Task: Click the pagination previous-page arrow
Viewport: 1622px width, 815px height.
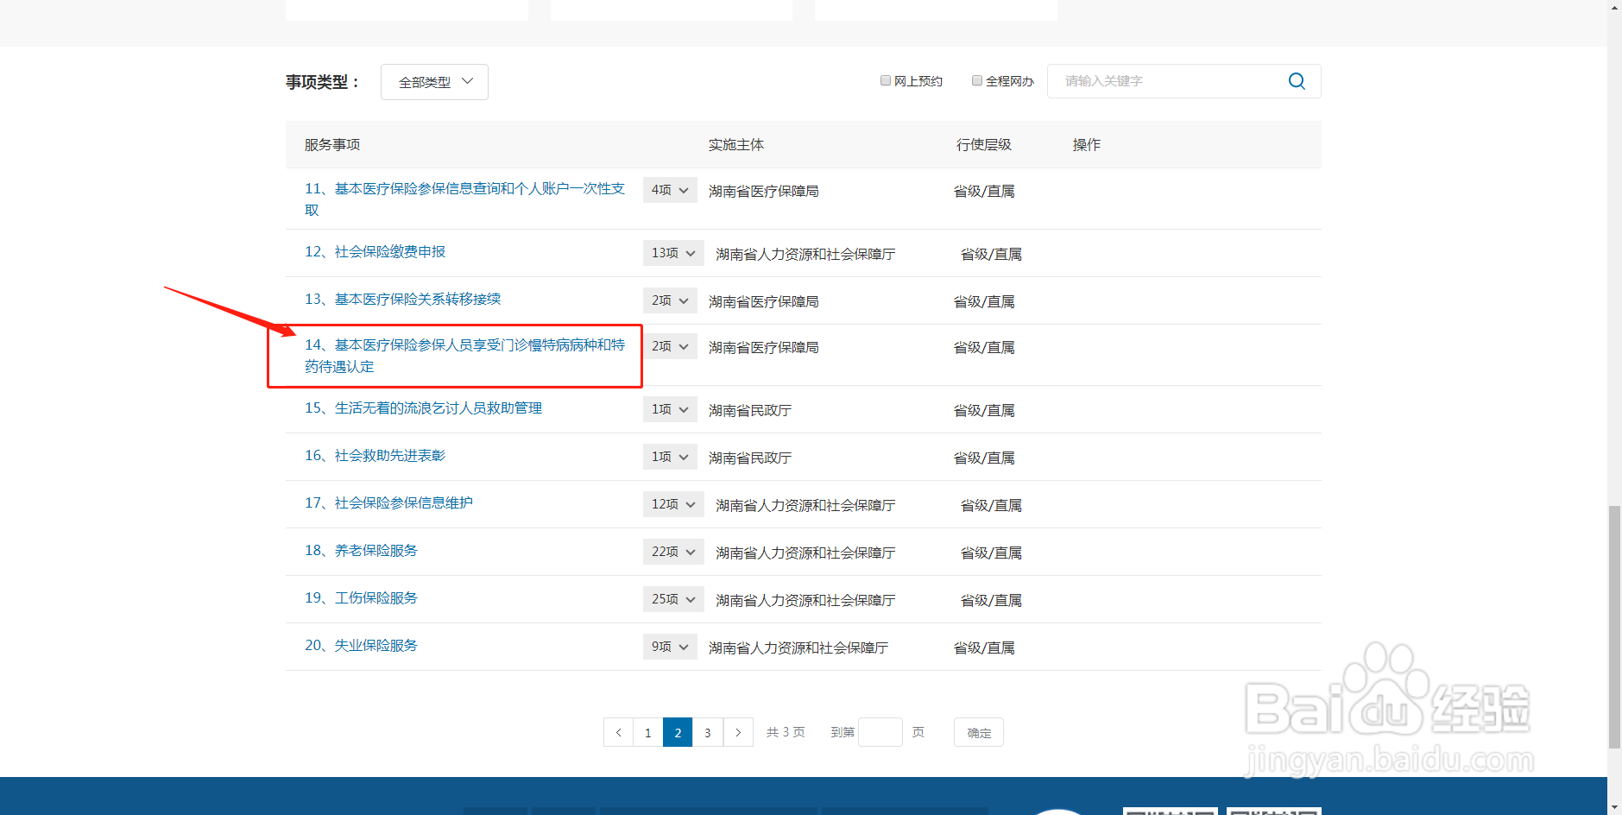Action: pyautogui.click(x=618, y=731)
